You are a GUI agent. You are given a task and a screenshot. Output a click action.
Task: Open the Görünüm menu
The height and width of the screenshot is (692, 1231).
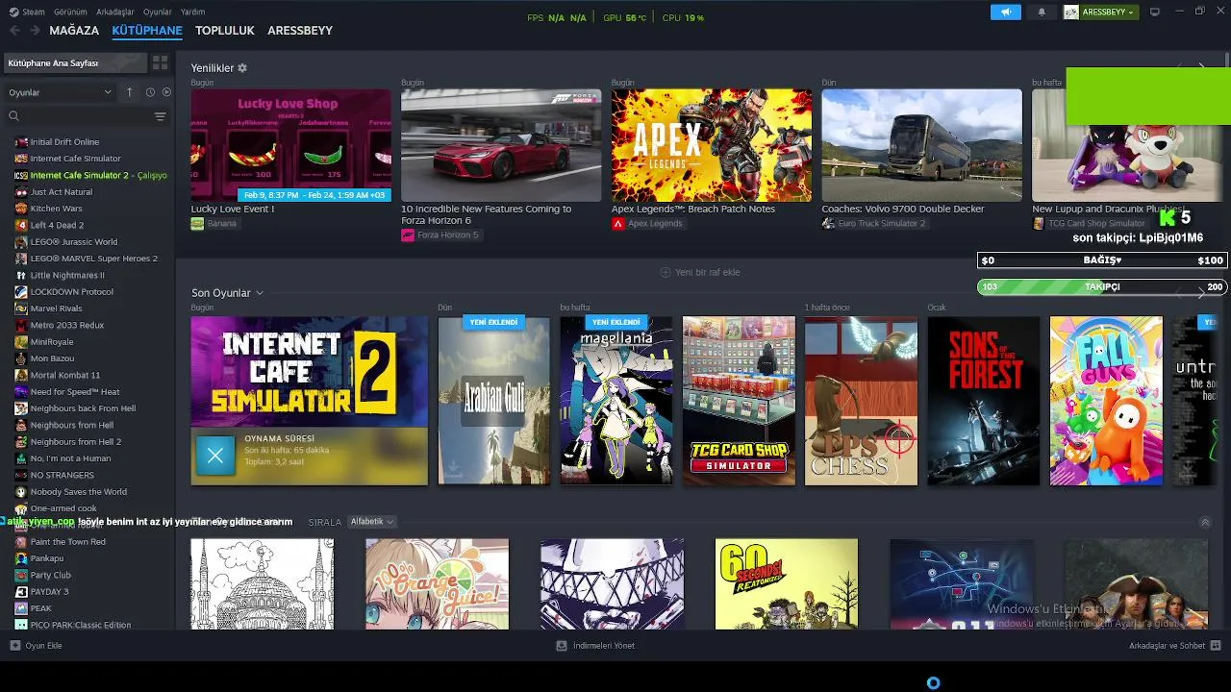70,12
